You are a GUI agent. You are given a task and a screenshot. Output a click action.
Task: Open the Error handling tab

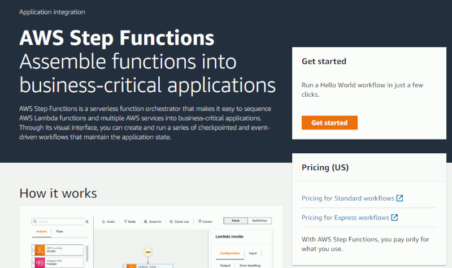click(x=250, y=265)
